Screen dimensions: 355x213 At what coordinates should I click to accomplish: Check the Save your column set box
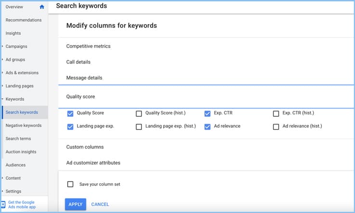pos(70,184)
